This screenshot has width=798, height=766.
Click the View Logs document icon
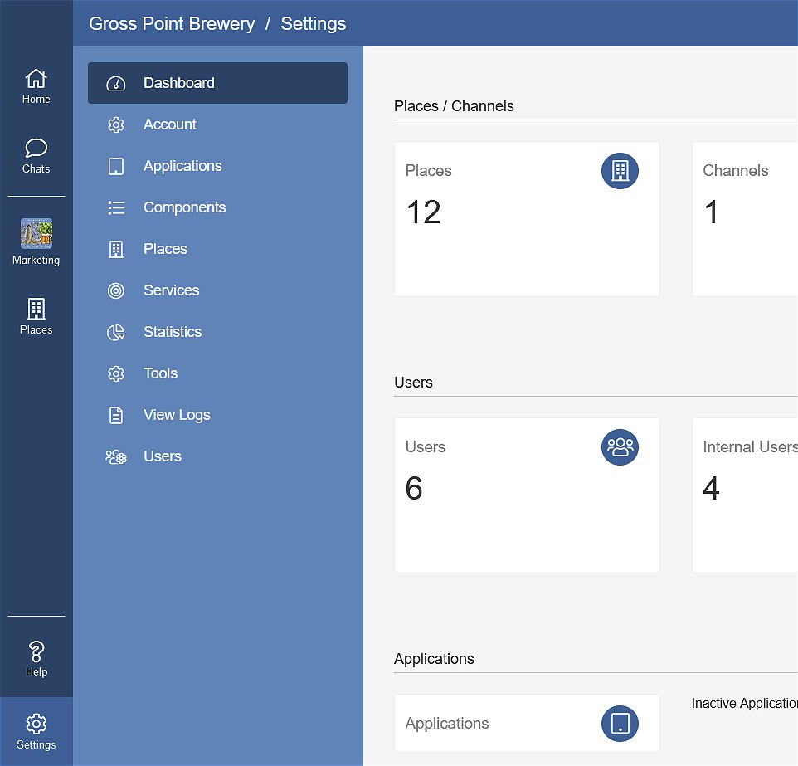[116, 415]
